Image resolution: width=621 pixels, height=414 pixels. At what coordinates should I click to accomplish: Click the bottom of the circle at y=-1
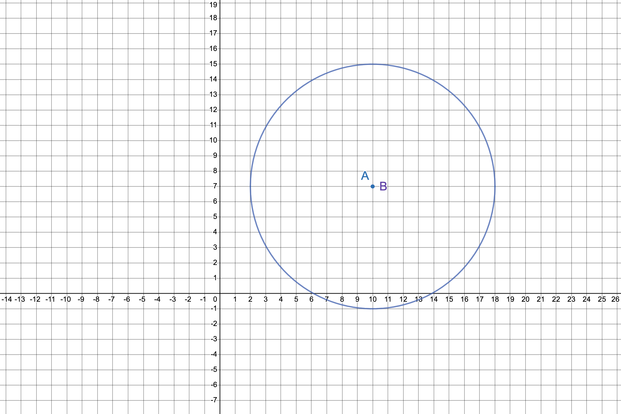(x=373, y=309)
